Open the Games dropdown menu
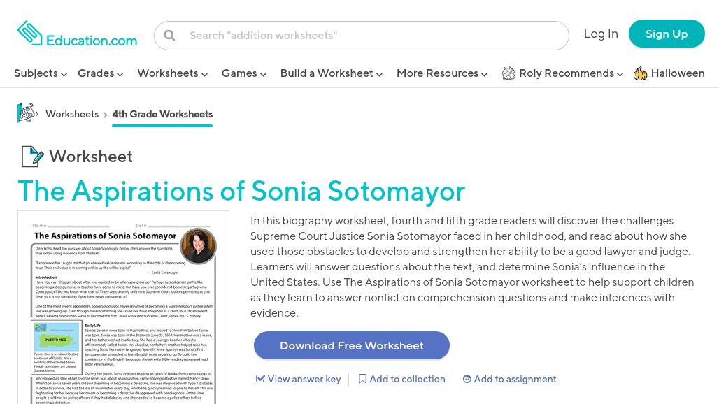The image size is (719, 404). tap(243, 73)
